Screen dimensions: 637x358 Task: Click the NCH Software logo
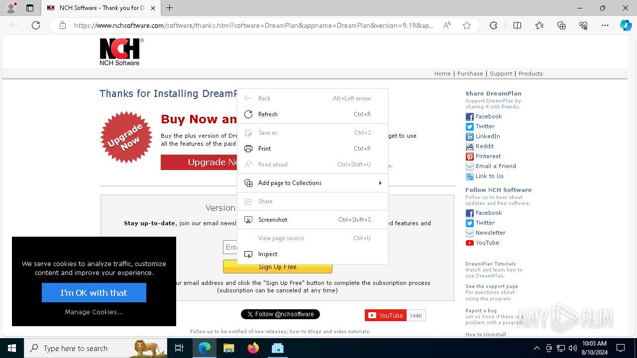[121, 52]
